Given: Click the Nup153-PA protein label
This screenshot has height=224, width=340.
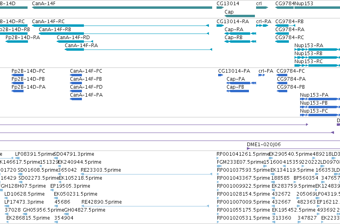Looking at the screenshot, I should tap(314, 95).
